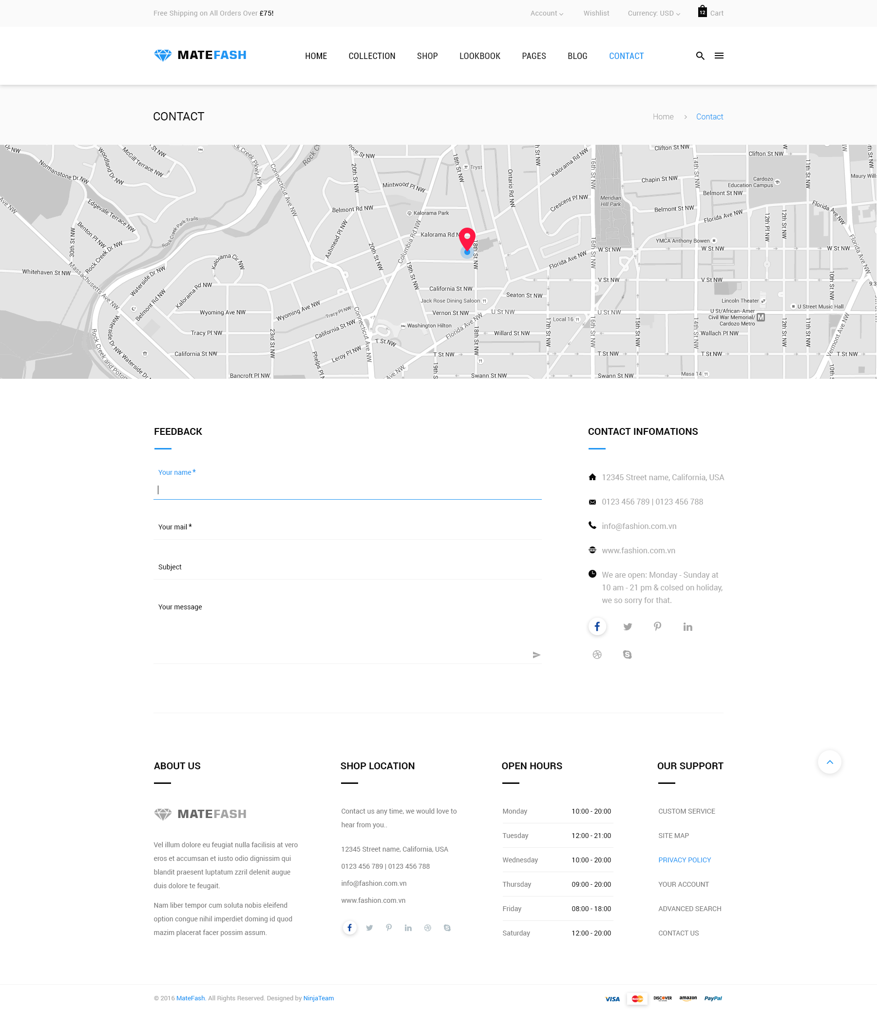
Task: Open the ADVANCED SEARCH support link
Action: click(x=689, y=909)
